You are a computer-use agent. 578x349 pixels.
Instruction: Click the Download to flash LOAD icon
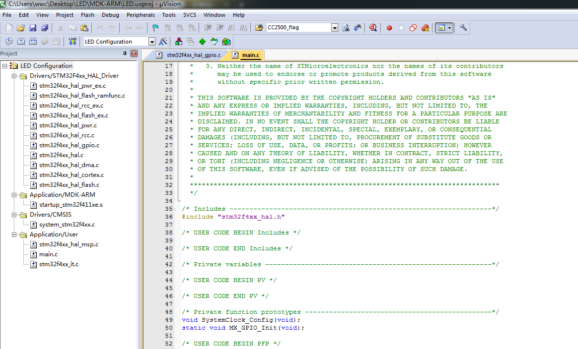tap(72, 42)
